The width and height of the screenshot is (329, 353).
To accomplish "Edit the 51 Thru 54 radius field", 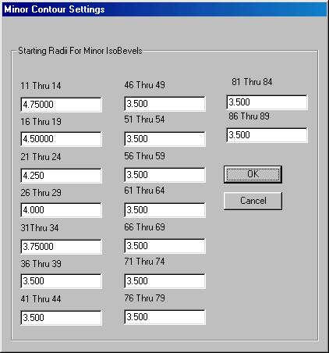I will tap(164, 139).
